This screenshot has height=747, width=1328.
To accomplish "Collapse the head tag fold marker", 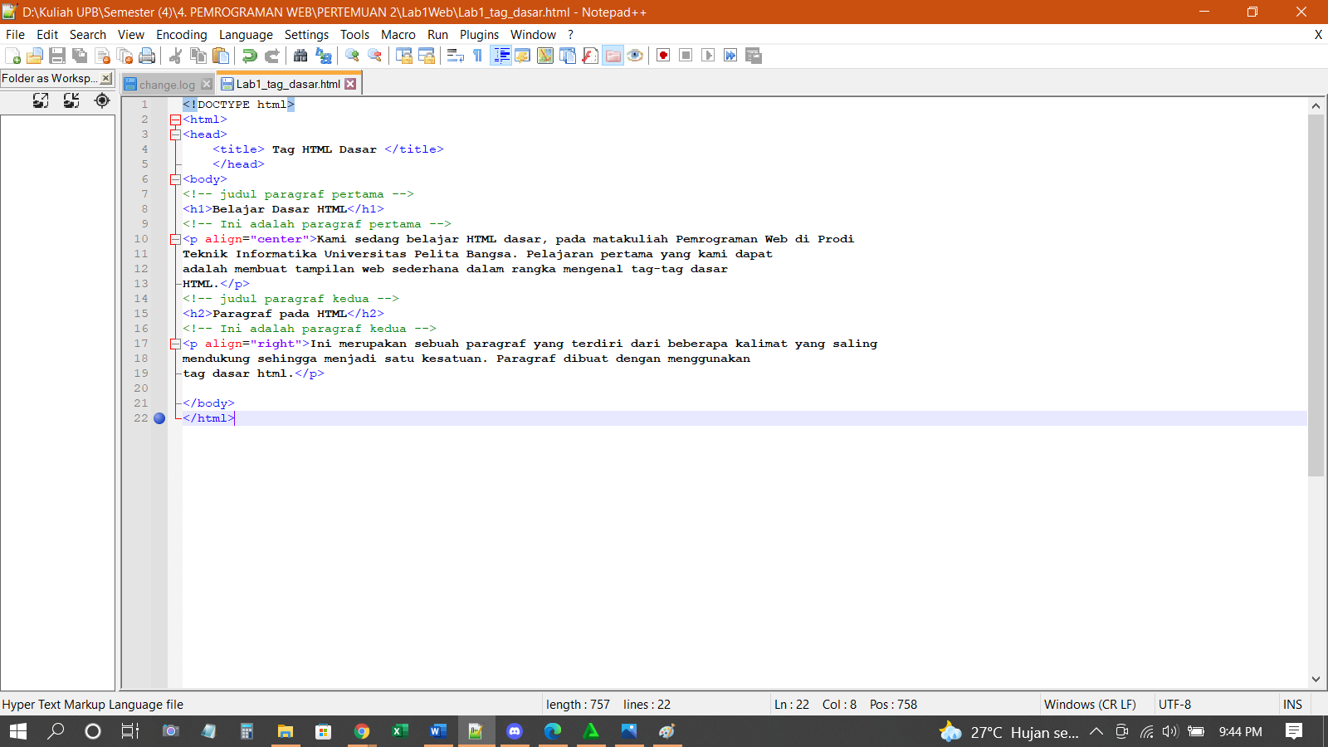I will tap(175, 134).
